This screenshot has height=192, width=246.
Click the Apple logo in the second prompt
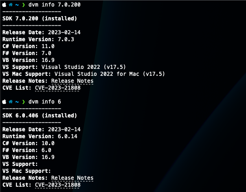4,102
